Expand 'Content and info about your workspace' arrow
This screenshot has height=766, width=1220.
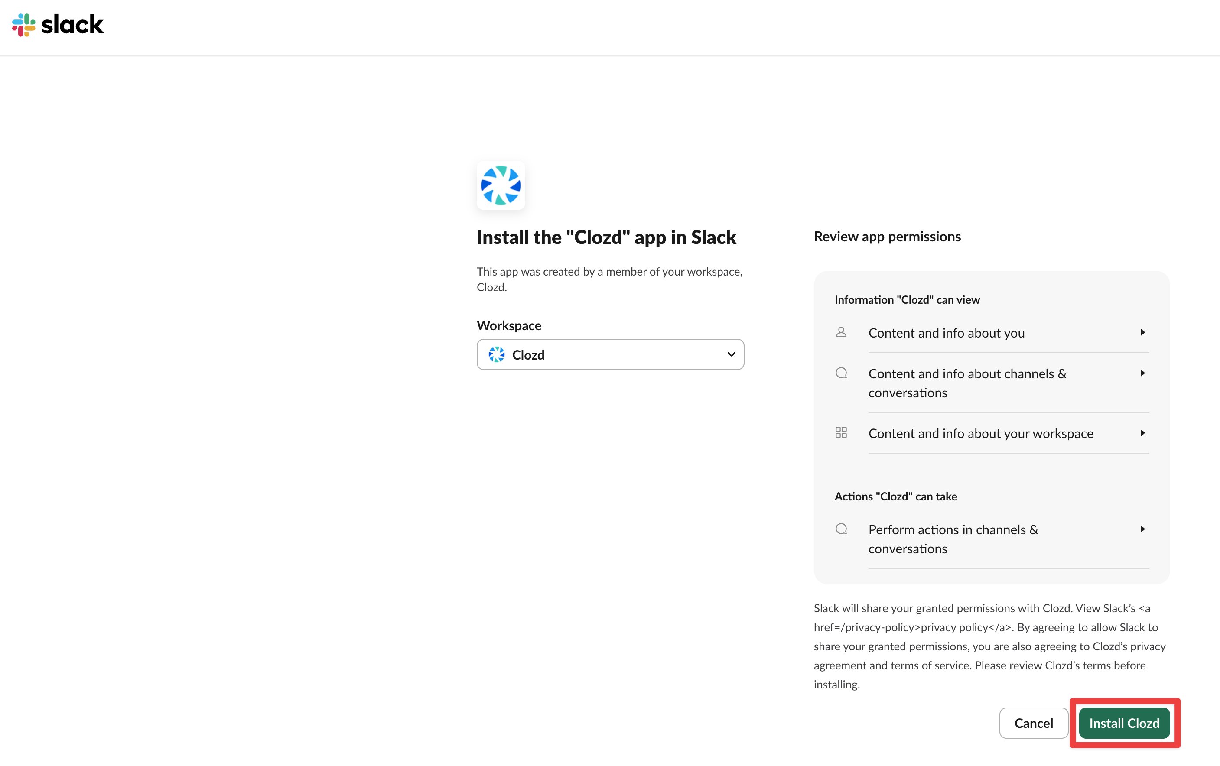(1142, 433)
